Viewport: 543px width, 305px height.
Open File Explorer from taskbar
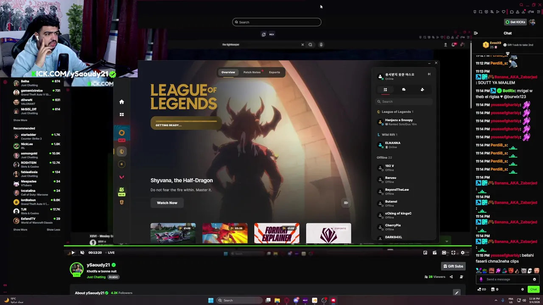tap(277, 300)
